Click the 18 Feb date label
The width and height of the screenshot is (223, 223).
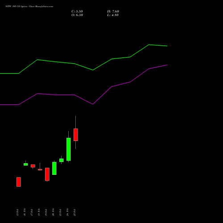39,212
